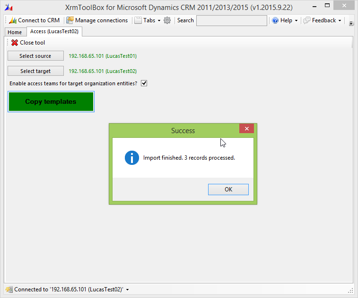
Task: Click 'Import finished. 3 records processed.' message
Action: coord(189,158)
